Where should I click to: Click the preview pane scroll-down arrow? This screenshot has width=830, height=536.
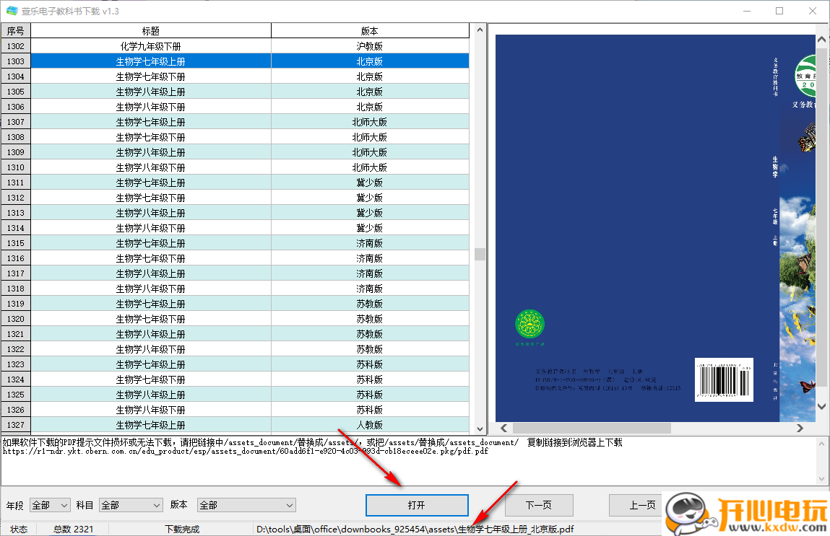click(821, 406)
